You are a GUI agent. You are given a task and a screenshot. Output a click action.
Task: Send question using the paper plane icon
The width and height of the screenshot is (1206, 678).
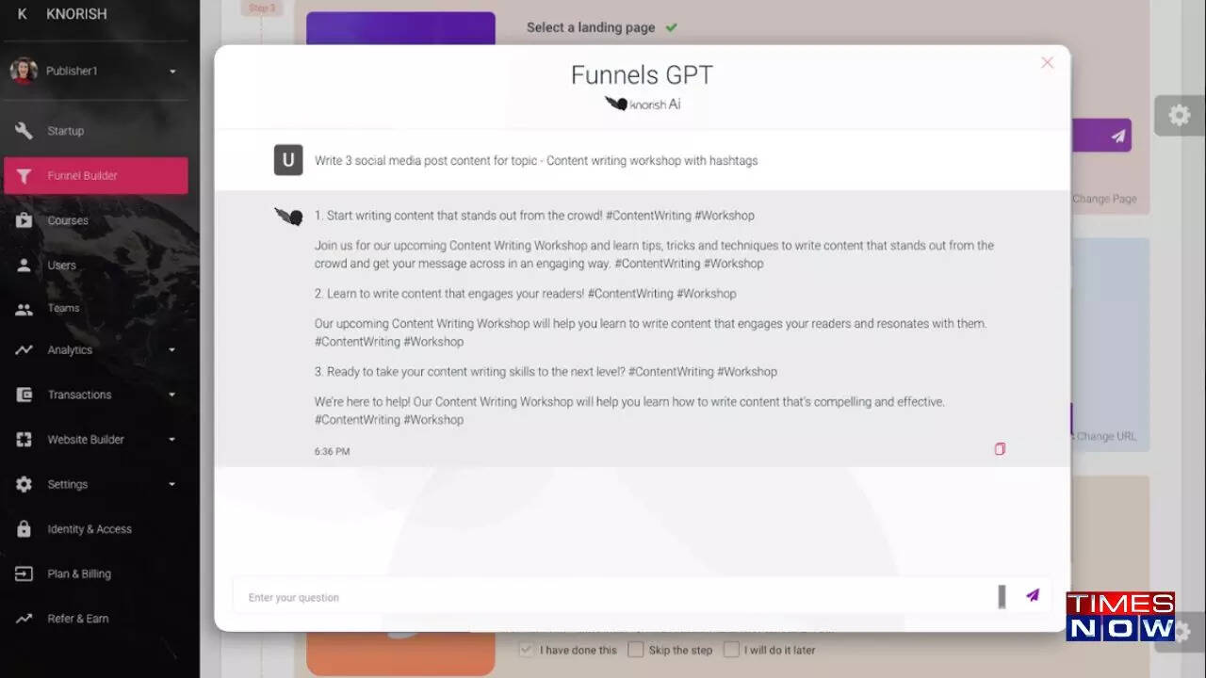(x=1032, y=595)
